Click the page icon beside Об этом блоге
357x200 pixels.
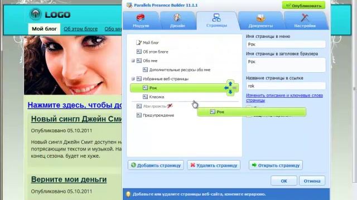pyautogui.click(x=139, y=52)
